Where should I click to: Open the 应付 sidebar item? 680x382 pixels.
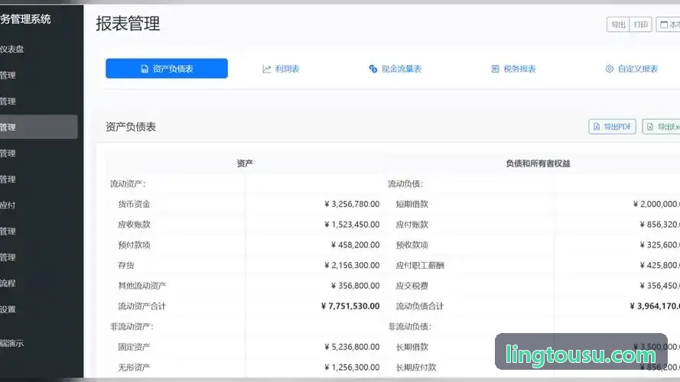(x=8, y=206)
